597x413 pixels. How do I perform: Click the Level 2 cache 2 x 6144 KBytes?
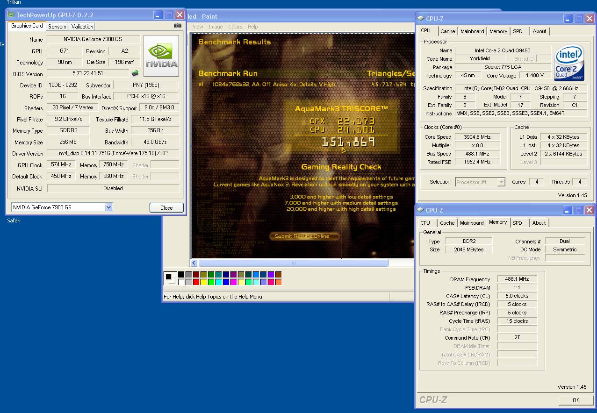tap(564, 154)
